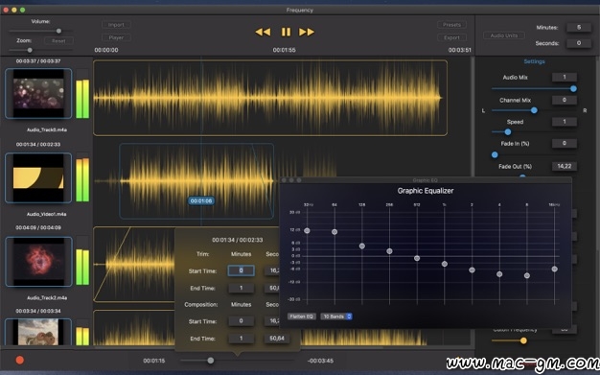This screenshot has width=600, height=375.
Task: Click the Audio Mix slider knob
Action: pos(573,89)
